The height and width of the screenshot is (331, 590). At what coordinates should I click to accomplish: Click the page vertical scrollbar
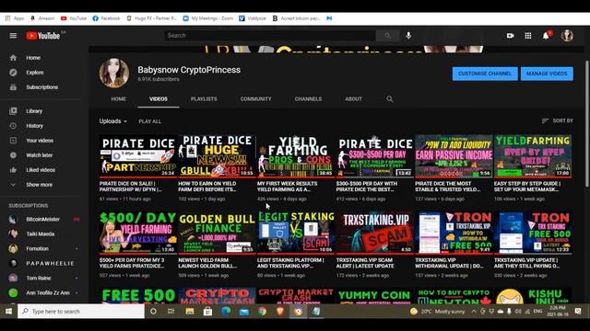point(586,123)
